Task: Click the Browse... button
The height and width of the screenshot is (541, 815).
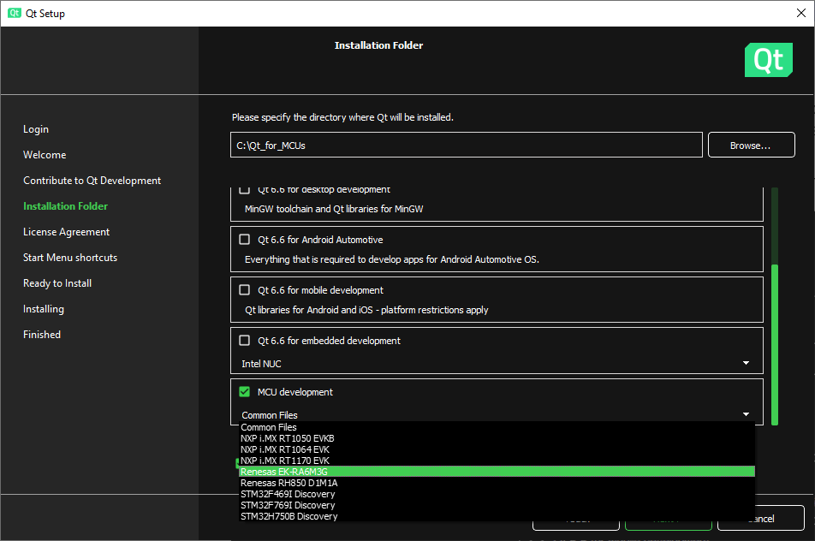Action: point(751,146)
